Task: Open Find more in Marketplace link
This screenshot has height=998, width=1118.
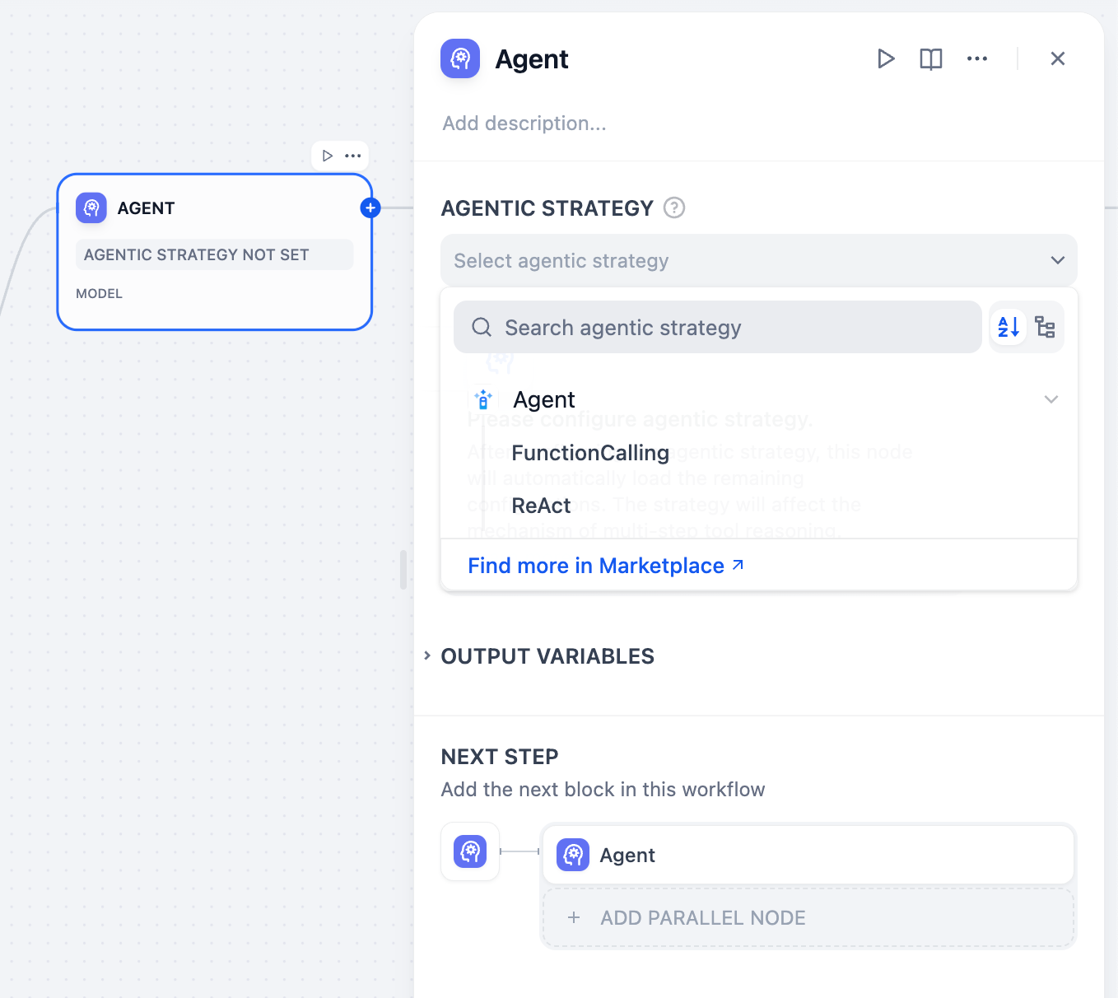Action: coord(605,566)
